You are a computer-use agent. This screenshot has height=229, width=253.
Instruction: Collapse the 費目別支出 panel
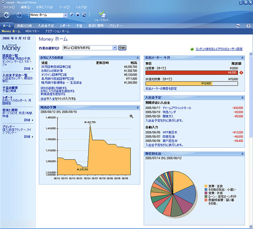tap(242, 154)
